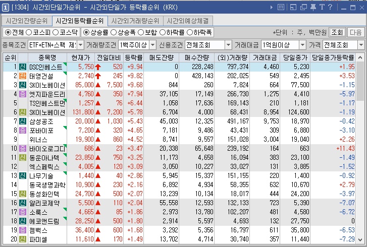Click the 증 badge on 포바이포 row
Viewport: 367px width, 247px height.
click(23, 131)
